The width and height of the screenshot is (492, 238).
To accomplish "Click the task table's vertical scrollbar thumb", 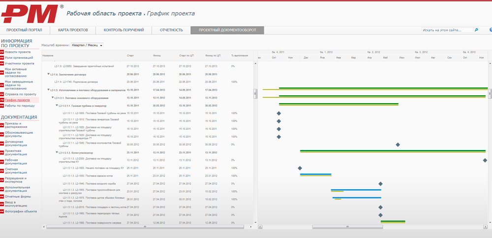I will coord(255,94).
